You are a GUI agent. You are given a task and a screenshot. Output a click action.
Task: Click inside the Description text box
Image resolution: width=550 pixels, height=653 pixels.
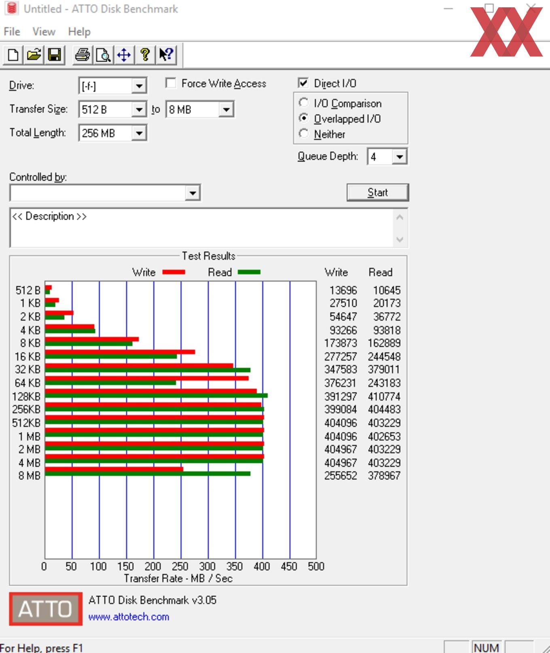[x=201, y=228]
